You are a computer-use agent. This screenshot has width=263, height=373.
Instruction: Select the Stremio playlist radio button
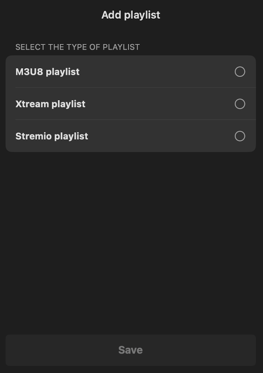click(x=240, y=136)
